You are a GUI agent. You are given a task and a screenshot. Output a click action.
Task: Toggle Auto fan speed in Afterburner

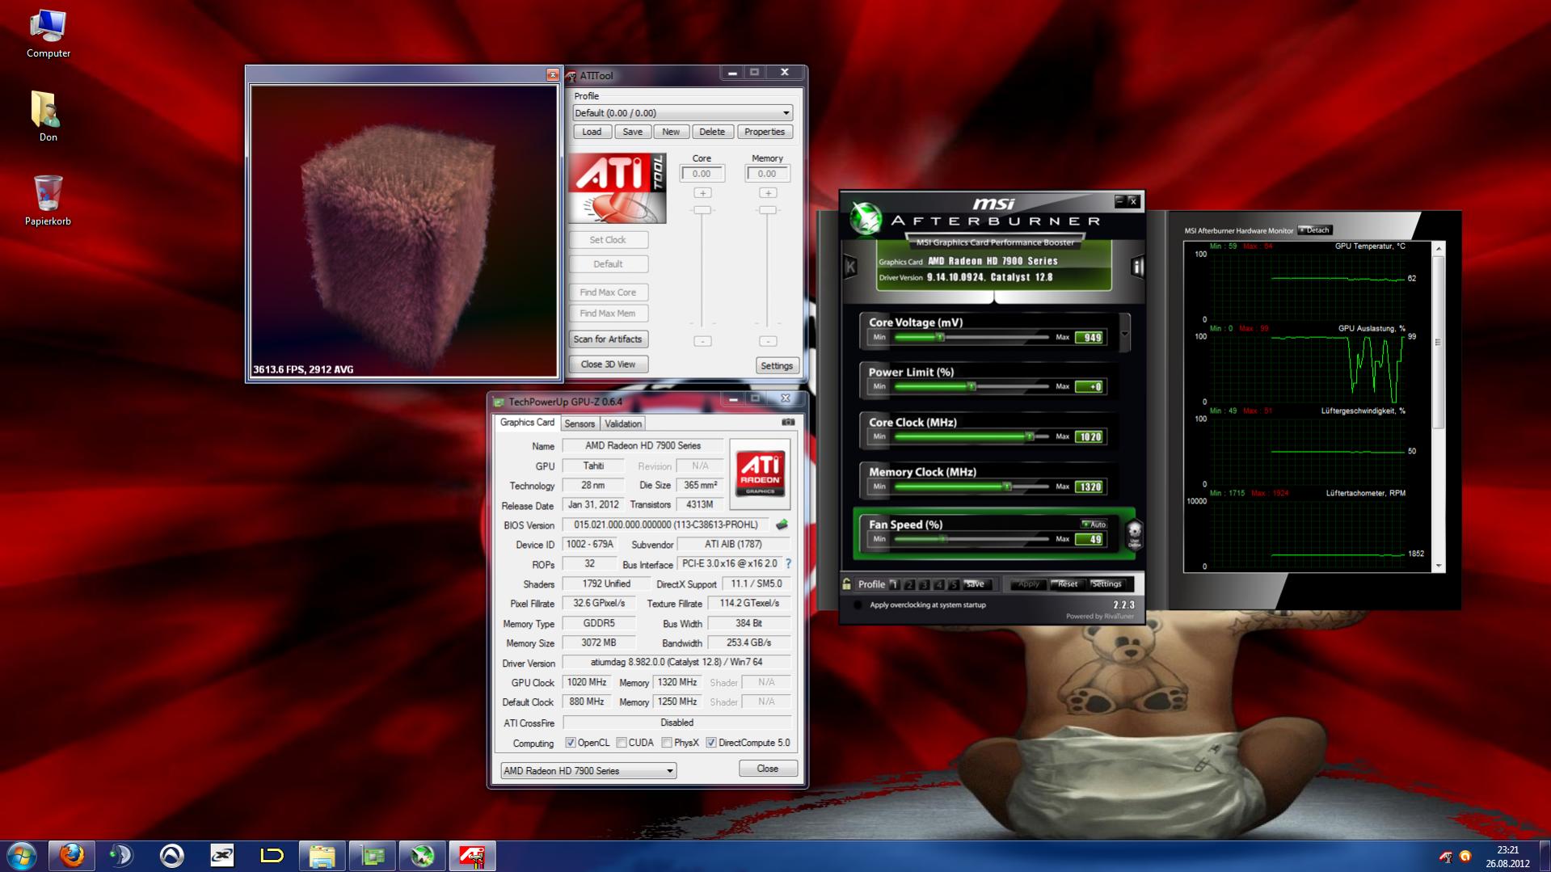[1094, 524]
